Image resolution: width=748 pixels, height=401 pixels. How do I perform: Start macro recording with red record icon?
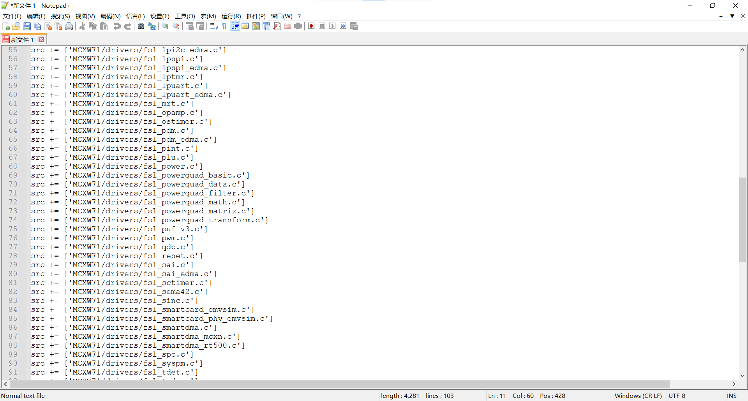click(x=311, y=26)
